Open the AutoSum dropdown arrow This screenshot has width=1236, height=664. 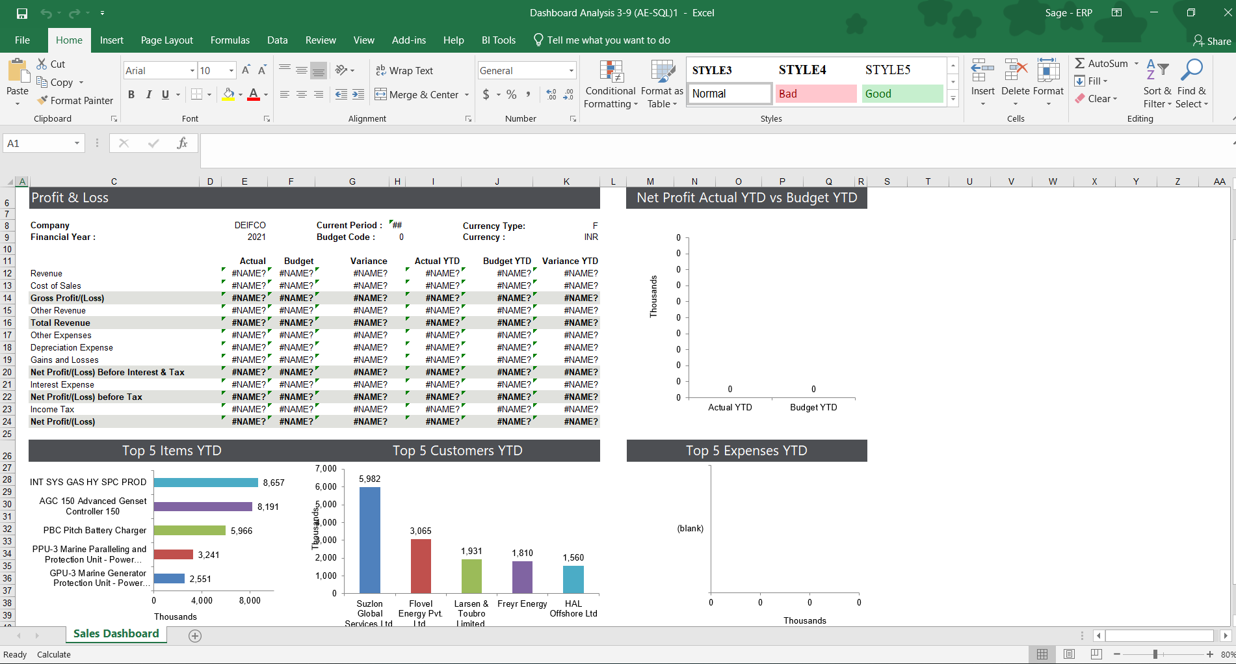1137,63
